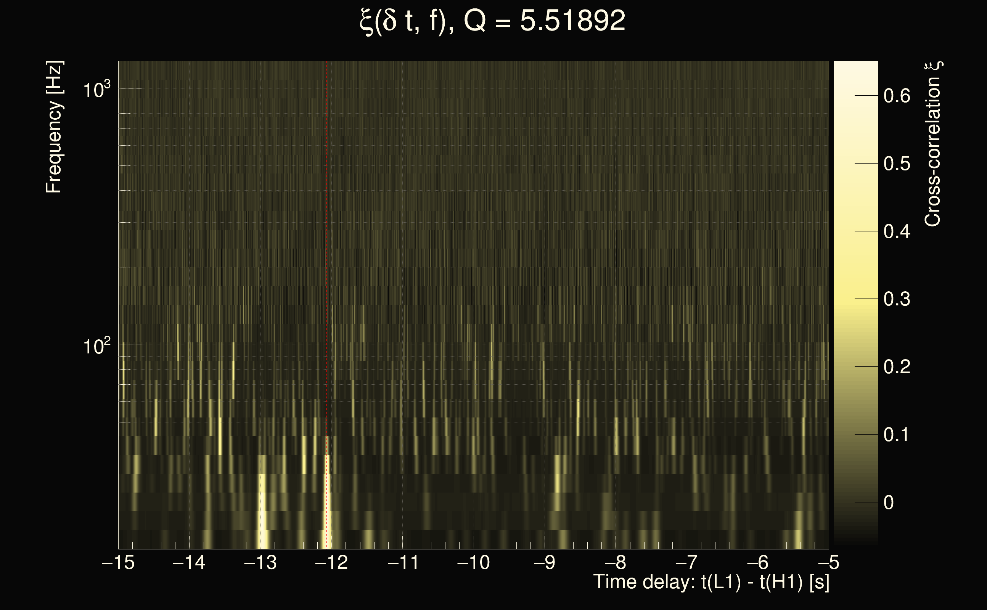Image resolution: width=987 pixels, height=610 pixels.
Task: Click the plot title showing Q = 5.51892
Action: [492, 21]
